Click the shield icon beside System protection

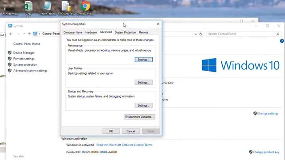coord(10,64)
